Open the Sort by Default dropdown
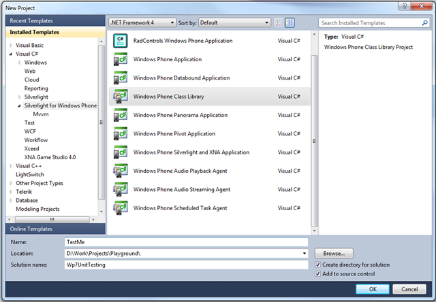436x302 pixels. coord(234,22)
